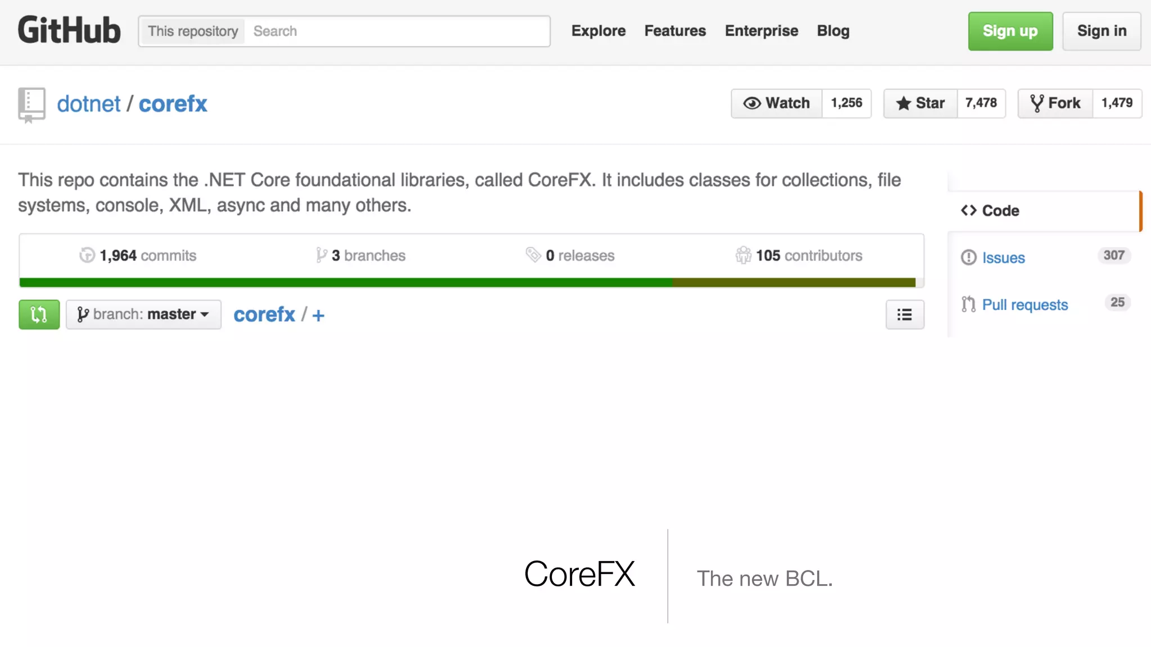Click the green compare and review icon button
Image resolution: width=1151 pixels, height=647 pixels.
tap(39, 315)
